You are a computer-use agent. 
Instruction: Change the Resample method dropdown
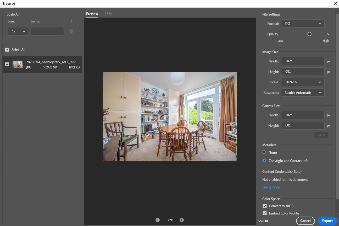click(303, 92)
